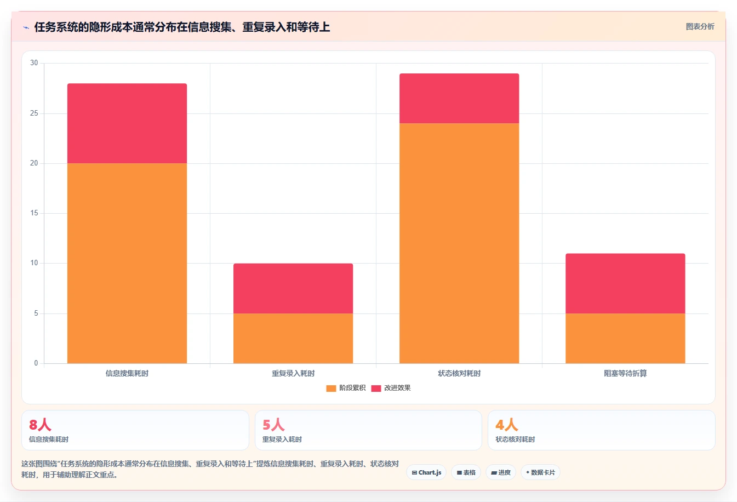Click the icon inside the 表格 chip
Viewport: 737px width, 502px height.
[459, 472]
